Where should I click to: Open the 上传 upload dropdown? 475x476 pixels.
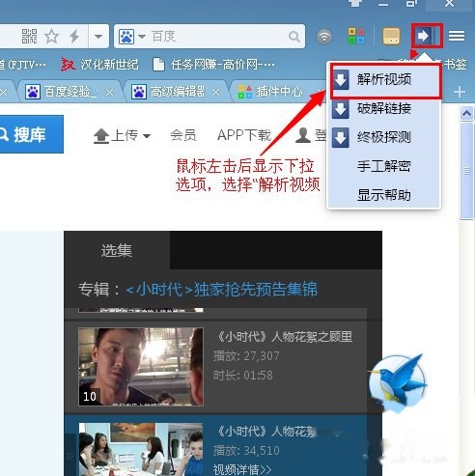click(x=123, y=135)
